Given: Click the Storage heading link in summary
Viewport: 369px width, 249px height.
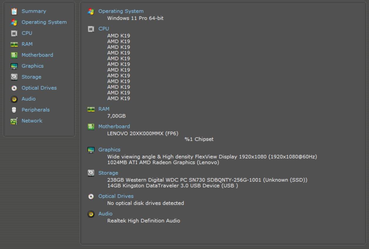Looking at the screenshot, I should click(108, 173).
